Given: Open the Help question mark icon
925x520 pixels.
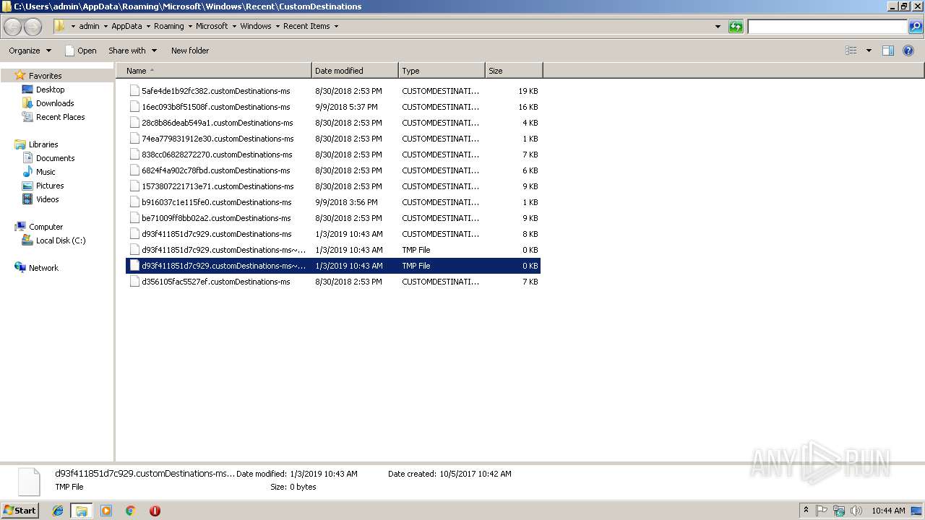Looking at the screenshot, I should pos(908,51).
